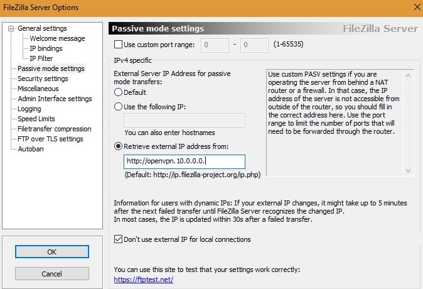
Task: Select the Default external IP option
Action: tap(118, 92)
